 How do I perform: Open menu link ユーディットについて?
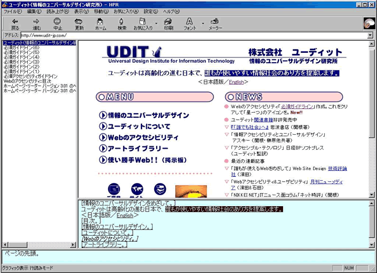click(x=135, y=127)
